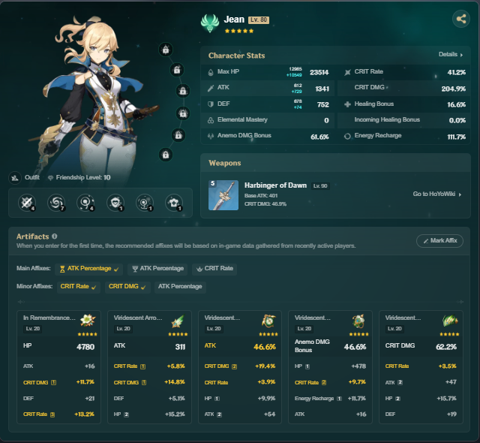This screenshot has width=480, height=443.
Task: Select the elemental skill talent icon level 7
Action: tap(56, 203)
